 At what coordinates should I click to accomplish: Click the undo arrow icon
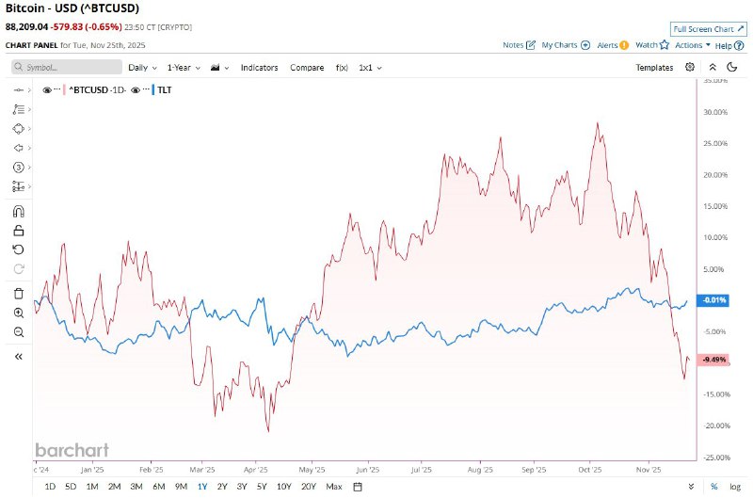[18, 249]
